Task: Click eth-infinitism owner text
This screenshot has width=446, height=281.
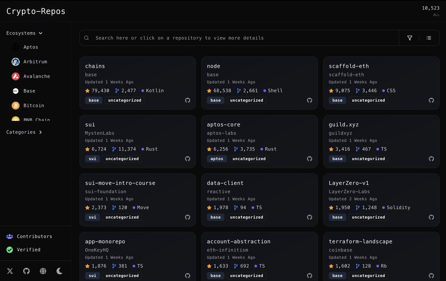Action: (x=228, y=250)
